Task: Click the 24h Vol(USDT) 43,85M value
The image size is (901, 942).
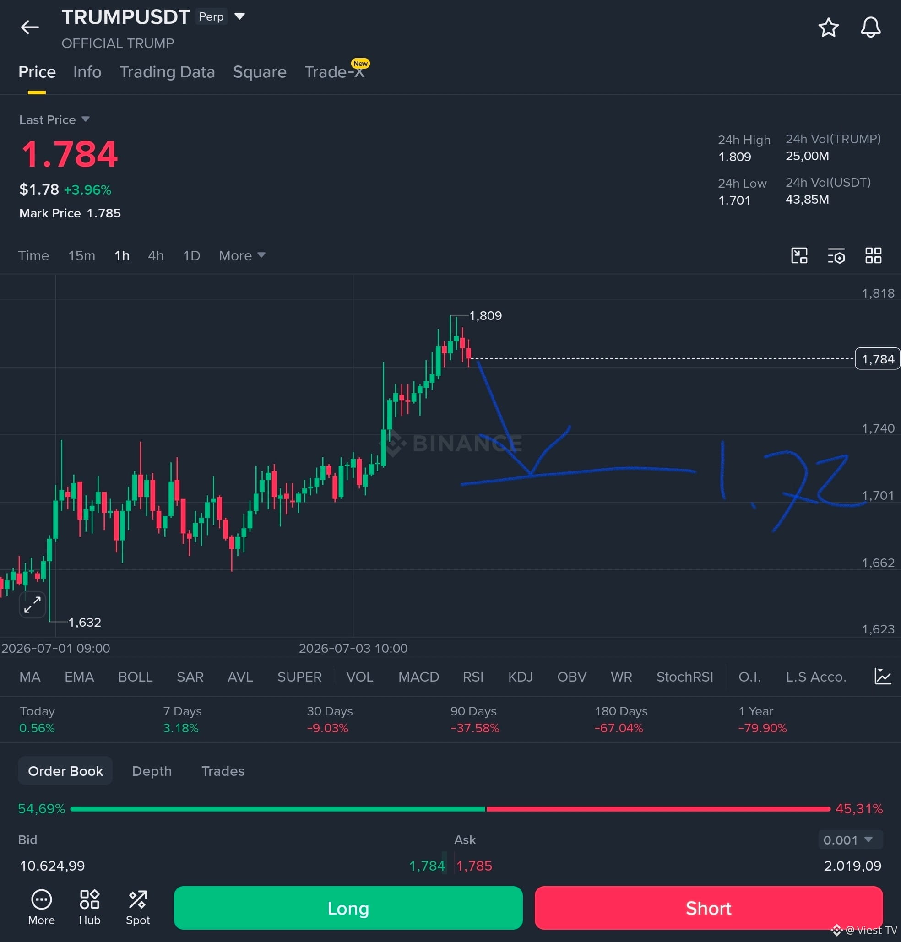Action: pos(807,200)
